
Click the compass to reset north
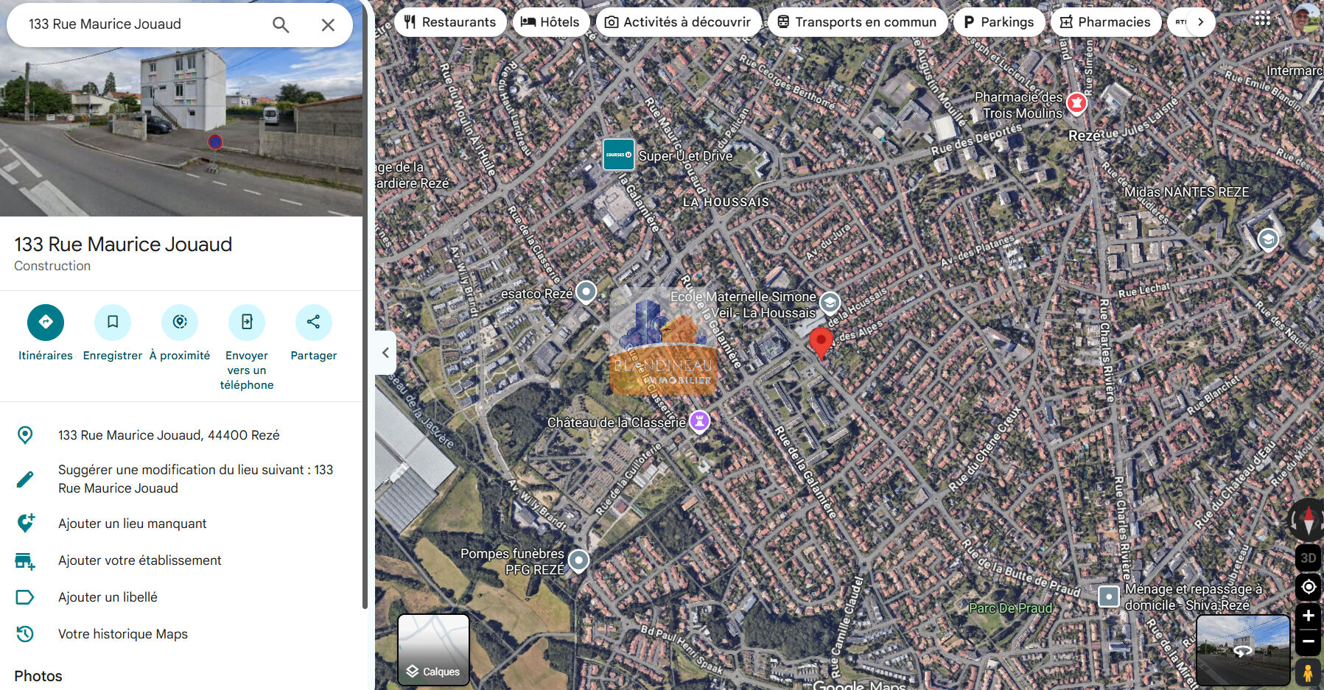[1308, 520]
